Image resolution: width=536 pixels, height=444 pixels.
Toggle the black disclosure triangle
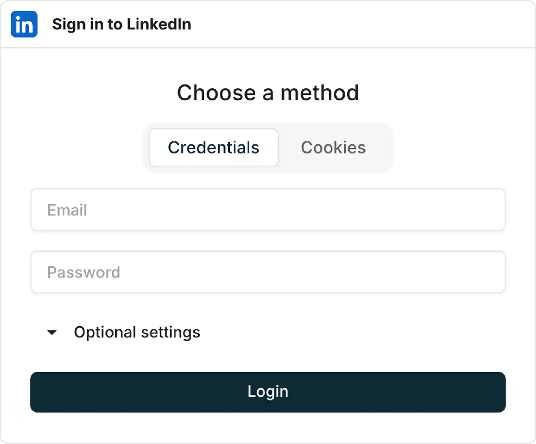[52, 333]
